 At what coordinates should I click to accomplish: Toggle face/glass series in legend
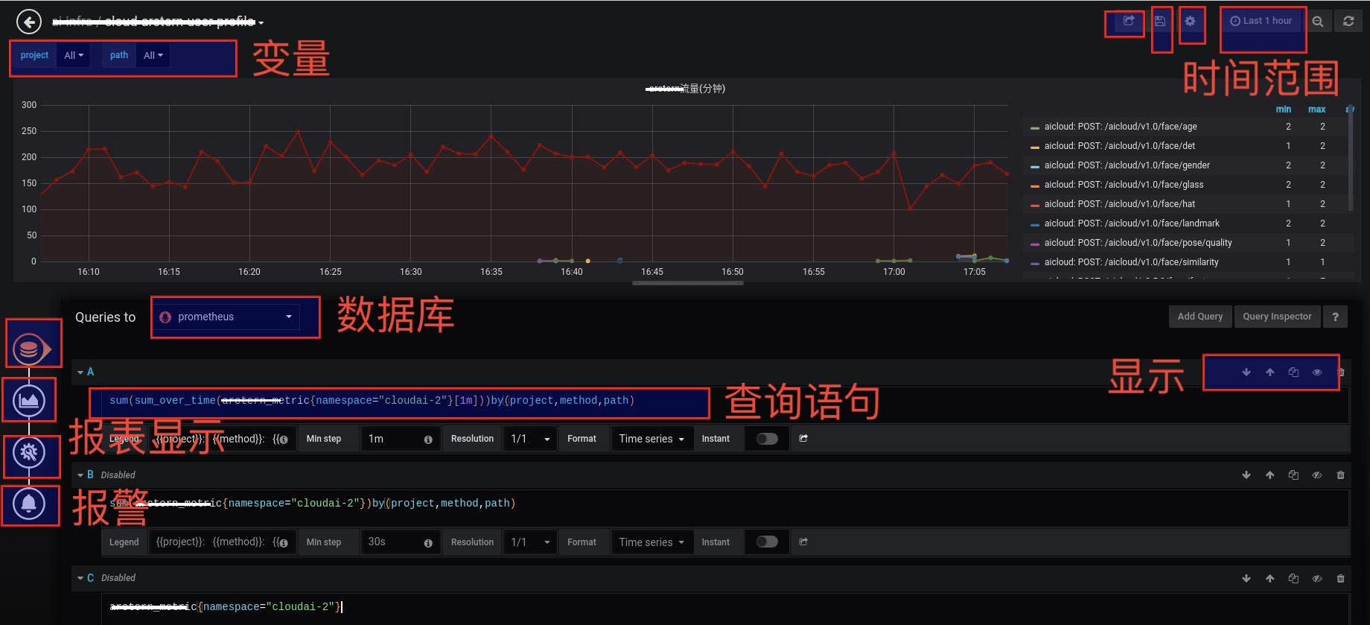click(1124, 185)
